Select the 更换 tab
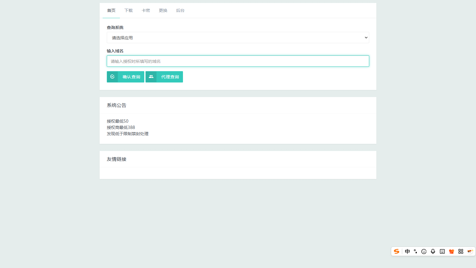476x268 pixels. tap(163, 10)
